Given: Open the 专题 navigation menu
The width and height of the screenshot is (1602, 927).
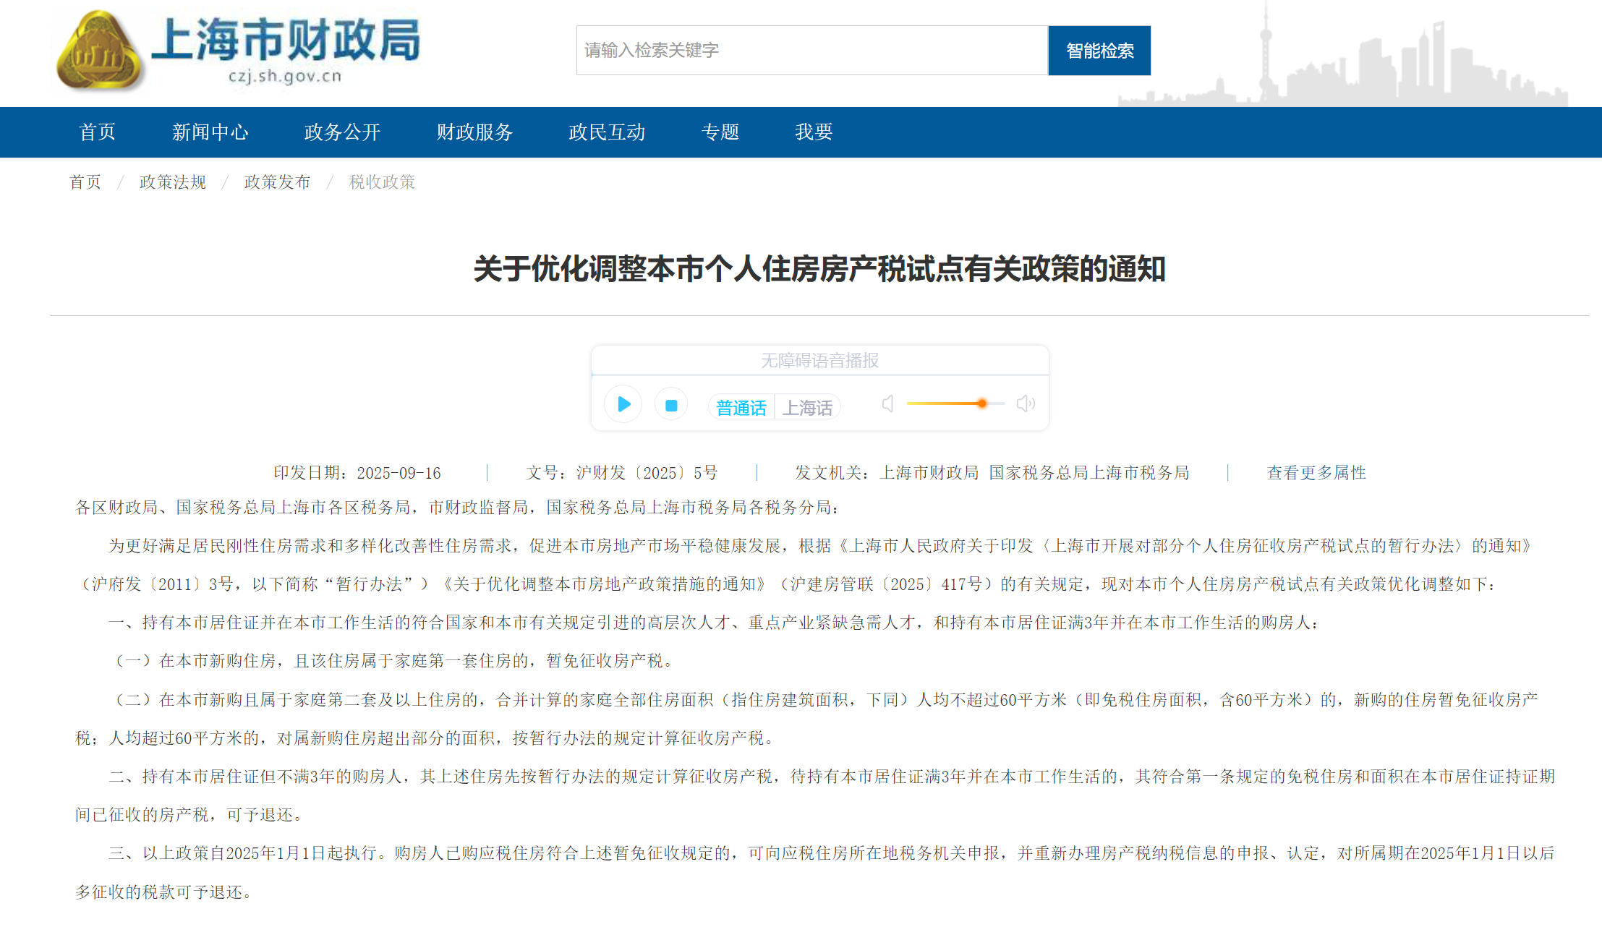Looking at the screenshot, I should click(720, 132).
